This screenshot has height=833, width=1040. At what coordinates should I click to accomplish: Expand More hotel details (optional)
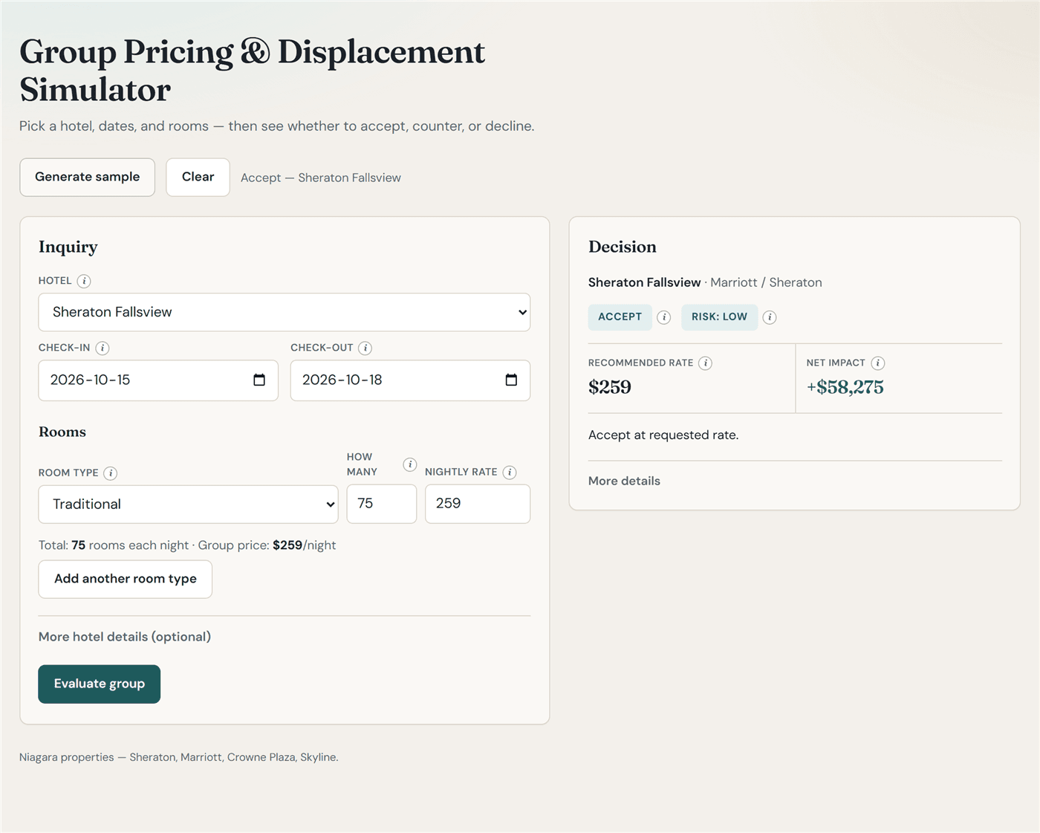125,637
